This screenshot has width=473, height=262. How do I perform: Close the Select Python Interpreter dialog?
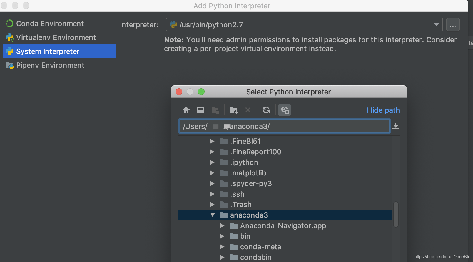179,92
